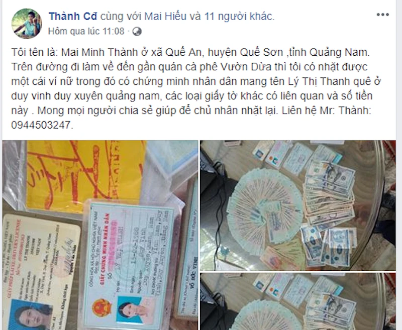
Task: Open the three-dots post options menu
Action: coord(382,15)
